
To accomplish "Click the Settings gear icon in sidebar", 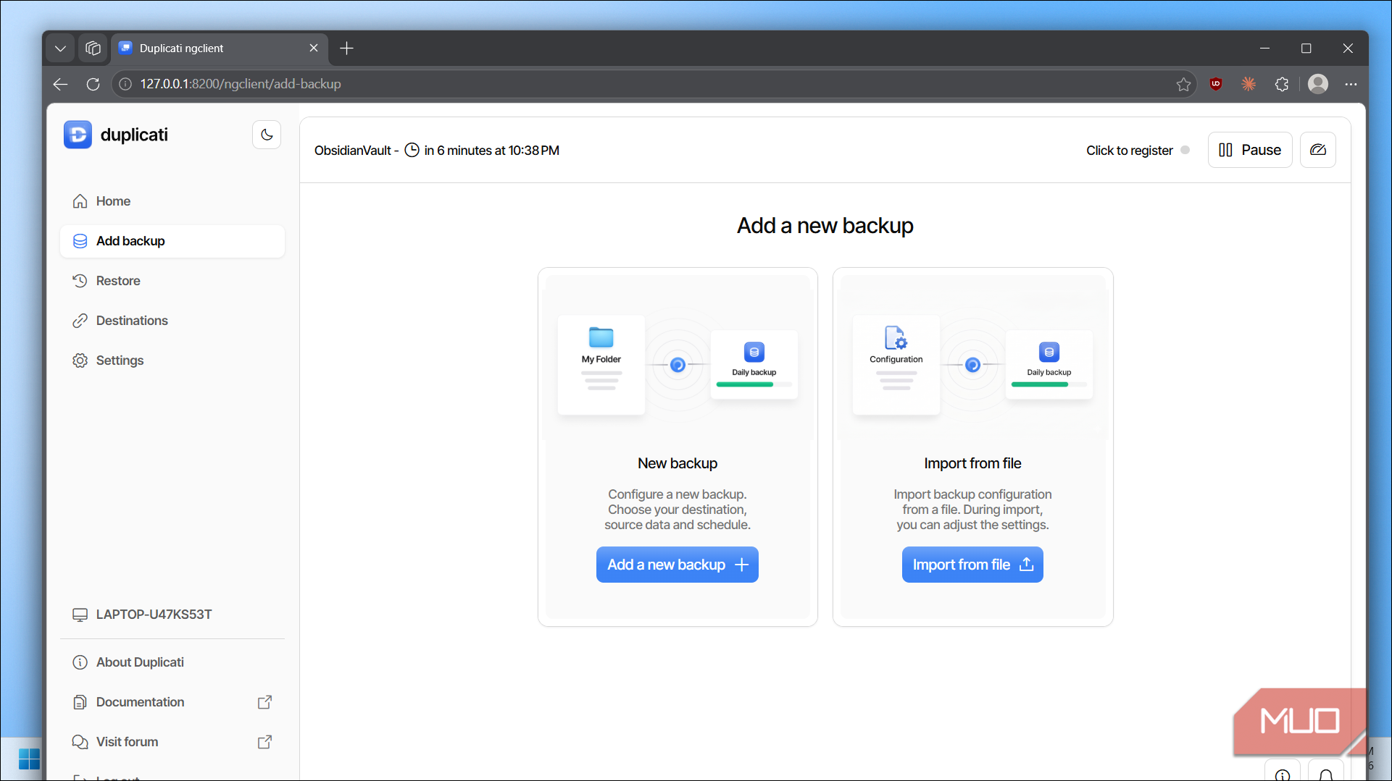I will pyautogui.click(x=80, y=360).
